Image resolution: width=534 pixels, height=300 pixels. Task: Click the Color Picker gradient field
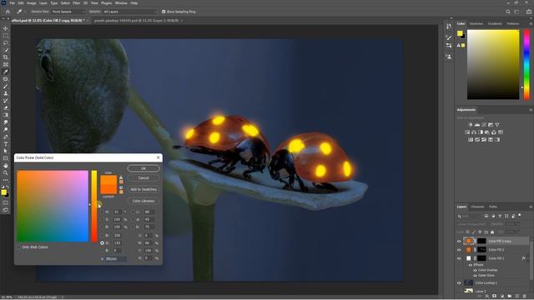click(53, 206)
